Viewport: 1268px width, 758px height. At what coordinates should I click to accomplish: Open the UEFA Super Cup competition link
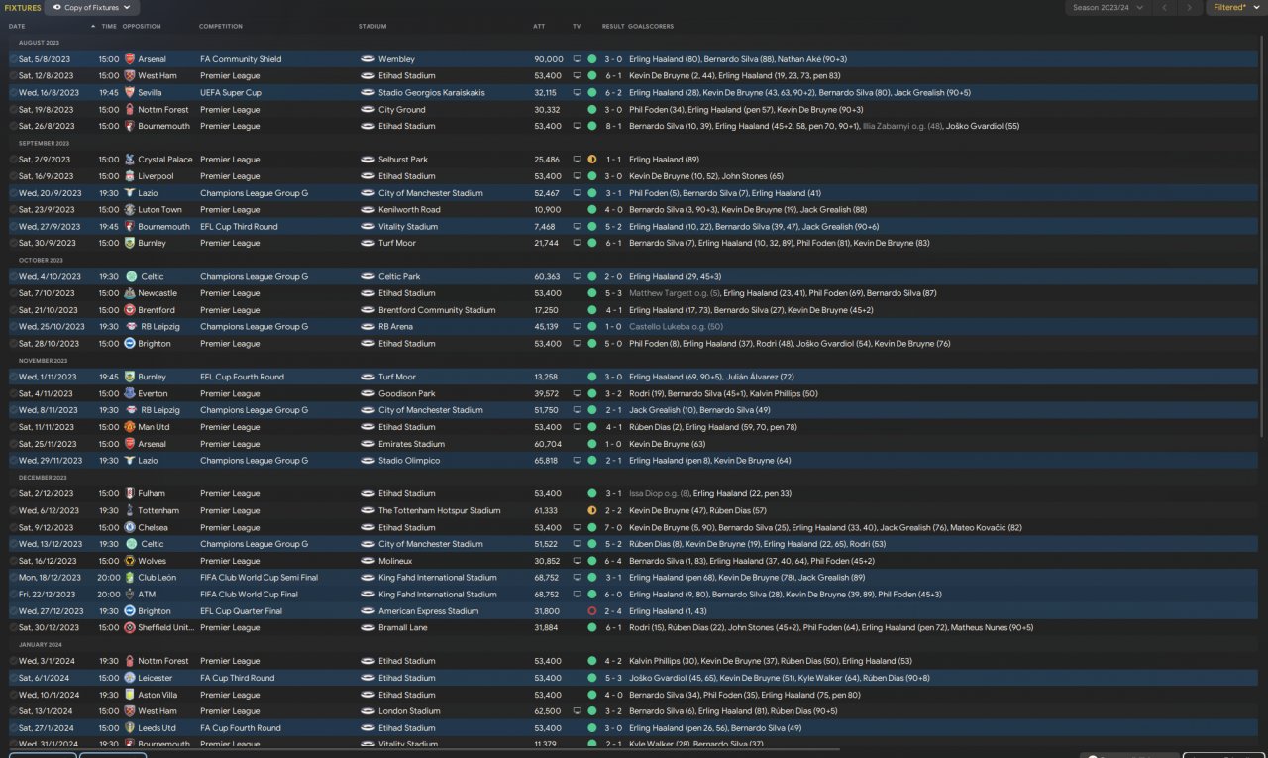[231, 93]
